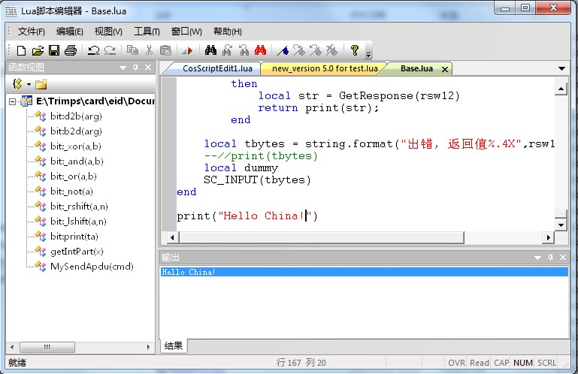Select bit:b2d(arg) in function tree

tap(76, 131)
